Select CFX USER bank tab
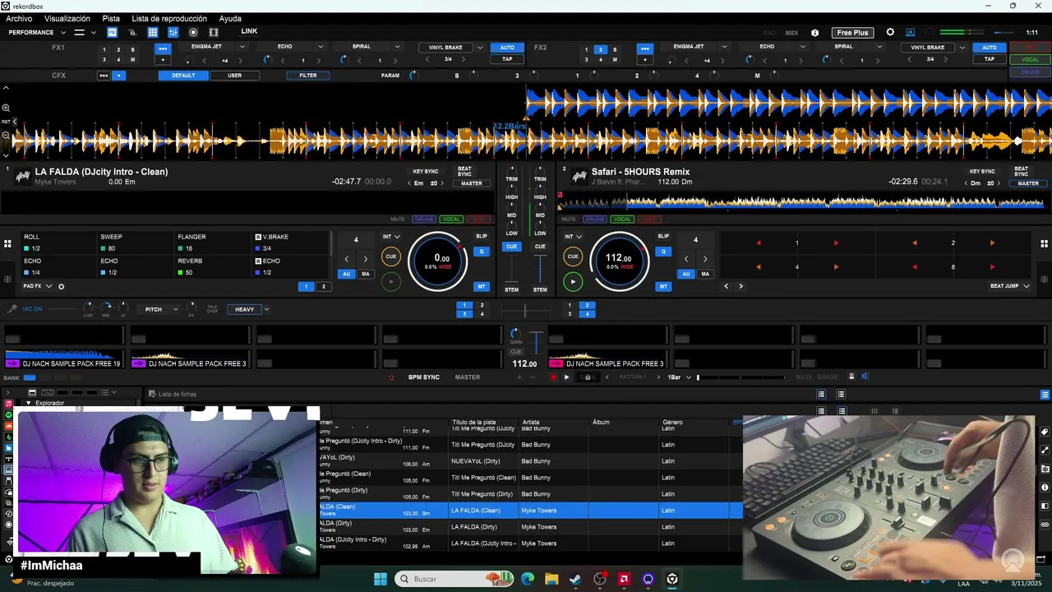This screenshot has height=592, width=1052. 234,76
